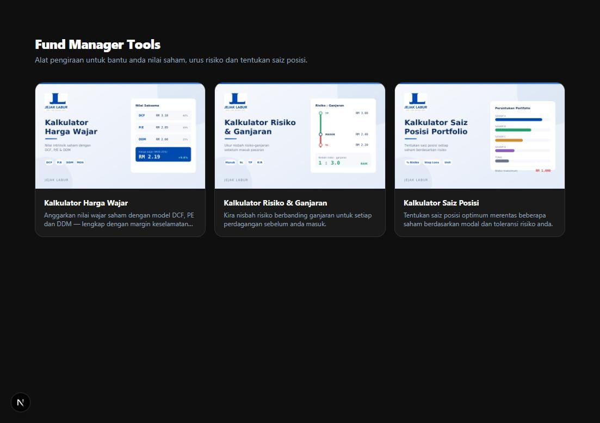Screen dimensions: 600x423
Task: Click the purple Saham D allocation bar
Action: click(x=505, y=151)
